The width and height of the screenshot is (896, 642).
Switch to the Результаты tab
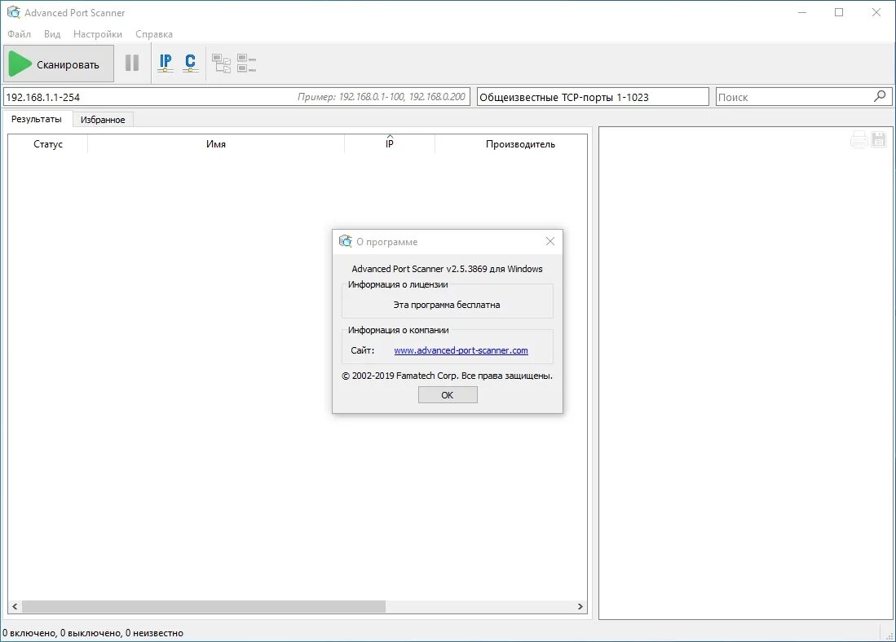point(37,119)
